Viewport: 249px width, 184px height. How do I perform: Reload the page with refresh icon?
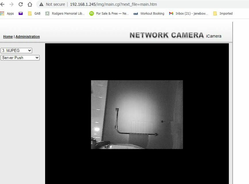(21, 4)
